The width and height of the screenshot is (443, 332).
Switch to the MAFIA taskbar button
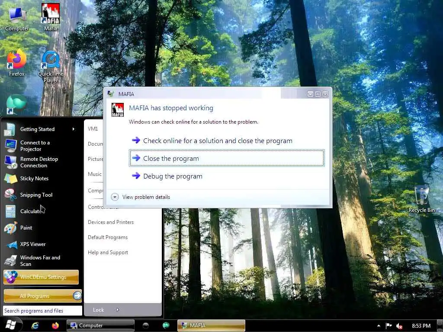(211, 326)
